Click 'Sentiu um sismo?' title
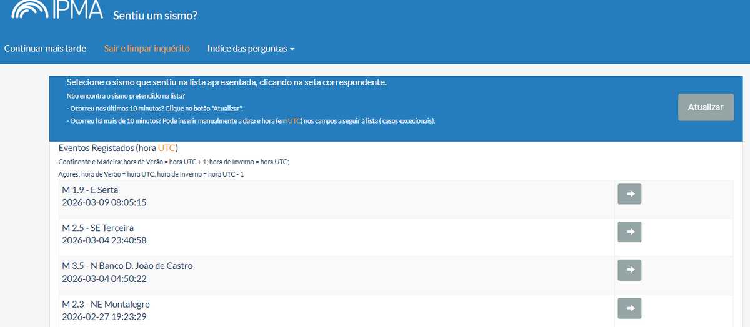The image size is (750, 327). tap(155, 15)
